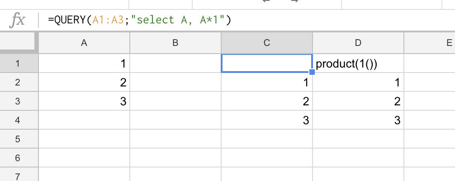Select column B header
455x181 pixels.
click(x=175, y=43)
